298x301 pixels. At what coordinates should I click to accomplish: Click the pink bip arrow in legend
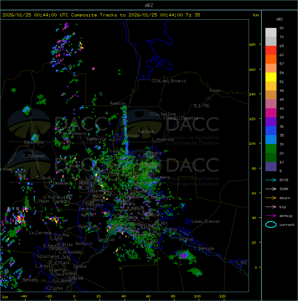pos(271,207)
